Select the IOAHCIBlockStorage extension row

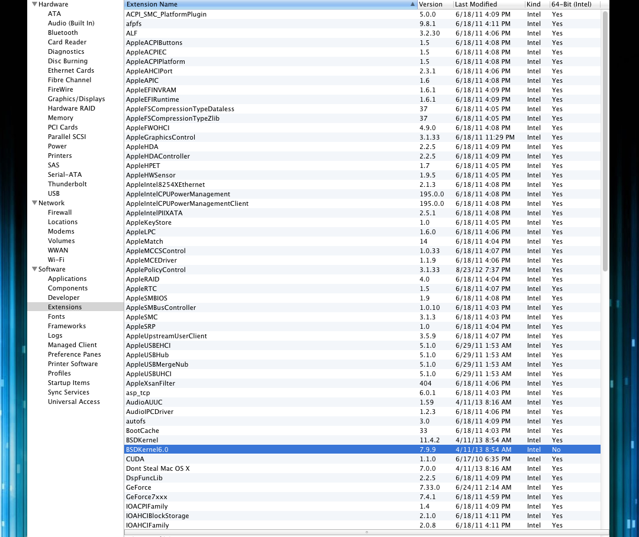coord(362,516)
